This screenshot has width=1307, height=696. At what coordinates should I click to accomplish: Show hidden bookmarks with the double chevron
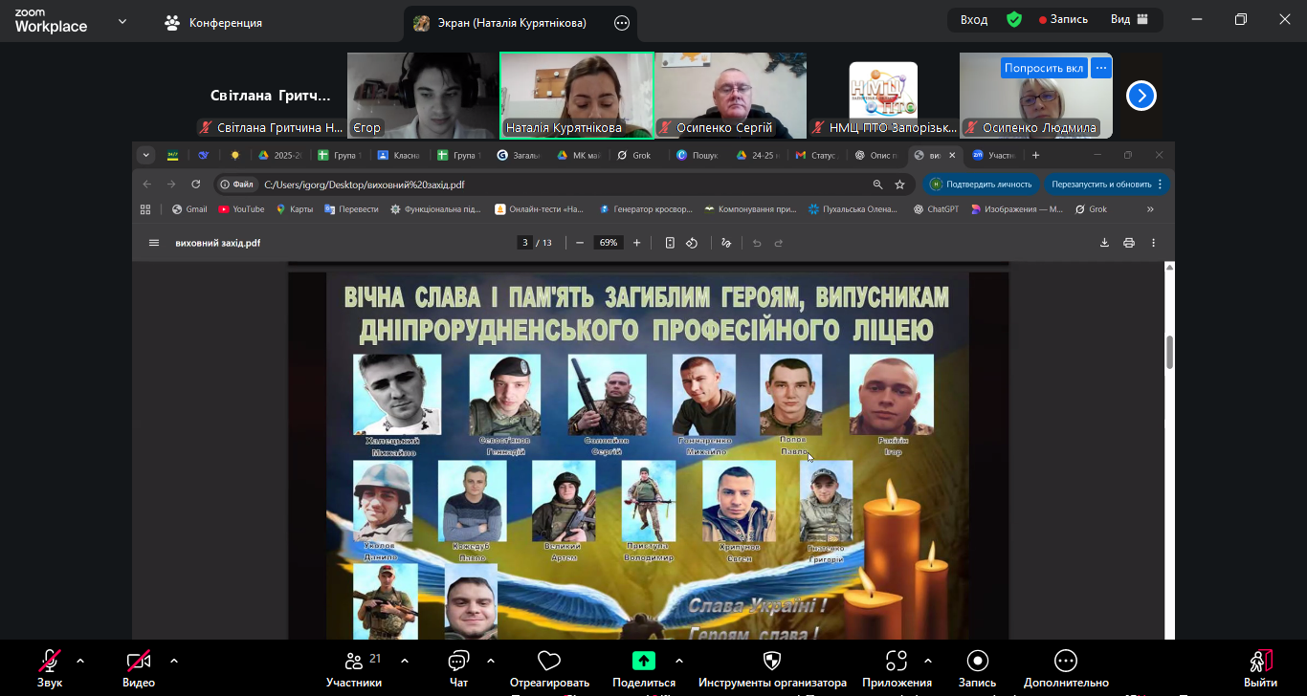coord(1150,209)
